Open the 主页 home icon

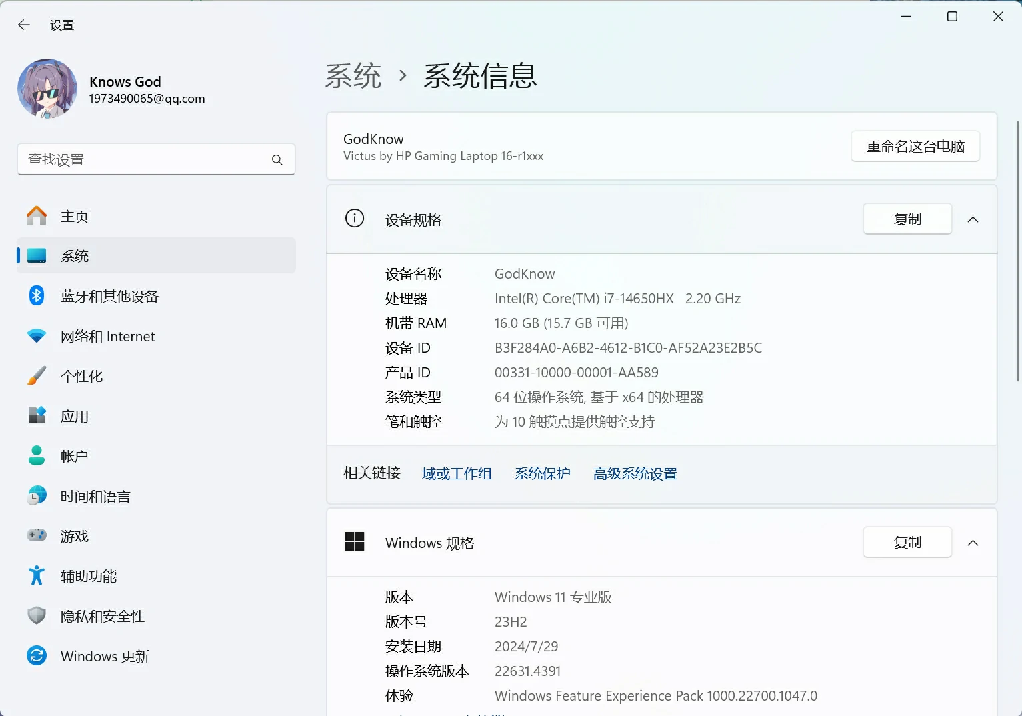pyautogui.click(x=37, y=216)
